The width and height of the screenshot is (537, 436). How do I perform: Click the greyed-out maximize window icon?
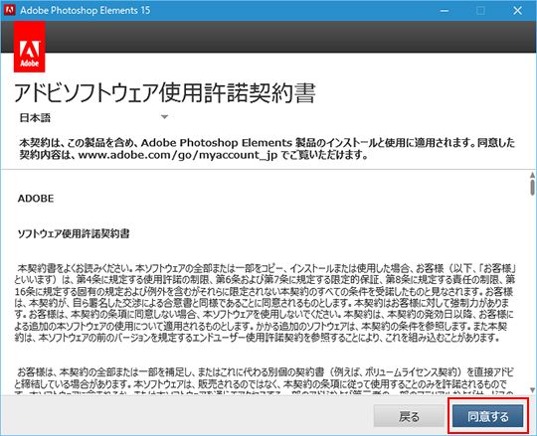coord(481,11)
